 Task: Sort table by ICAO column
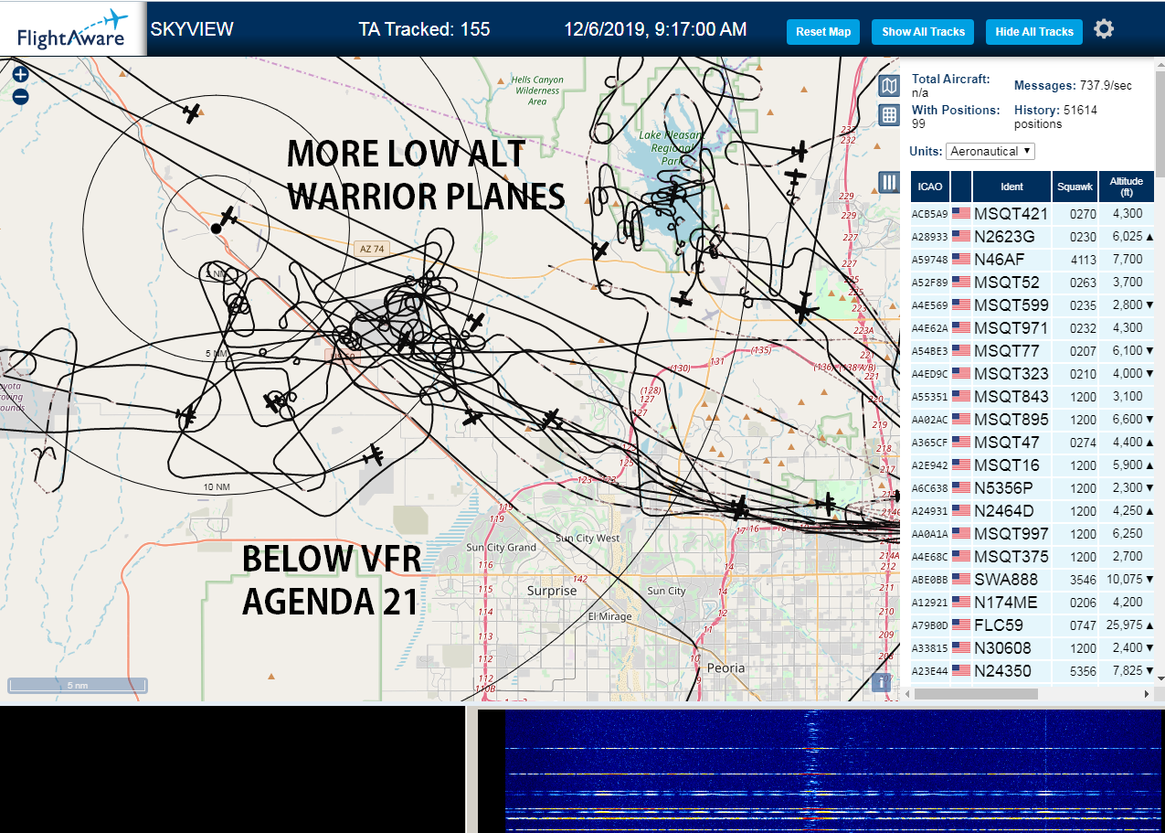coord(930,187)
